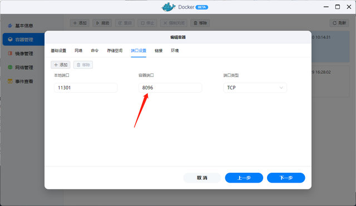The height and width of the screenshot is (206, 356).
Task: Select the 端口设置 tab
Action: pyautogui.click(x=139, y=51)
